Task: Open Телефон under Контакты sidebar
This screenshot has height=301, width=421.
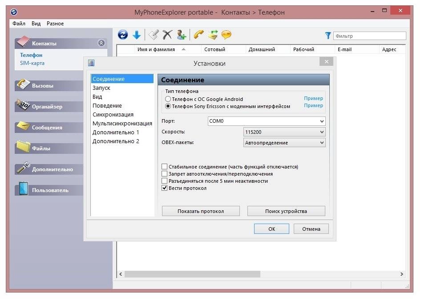Action: coord(31,55)
